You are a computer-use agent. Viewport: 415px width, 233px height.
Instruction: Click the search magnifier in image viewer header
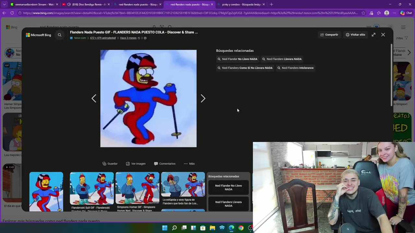[59, 35]
